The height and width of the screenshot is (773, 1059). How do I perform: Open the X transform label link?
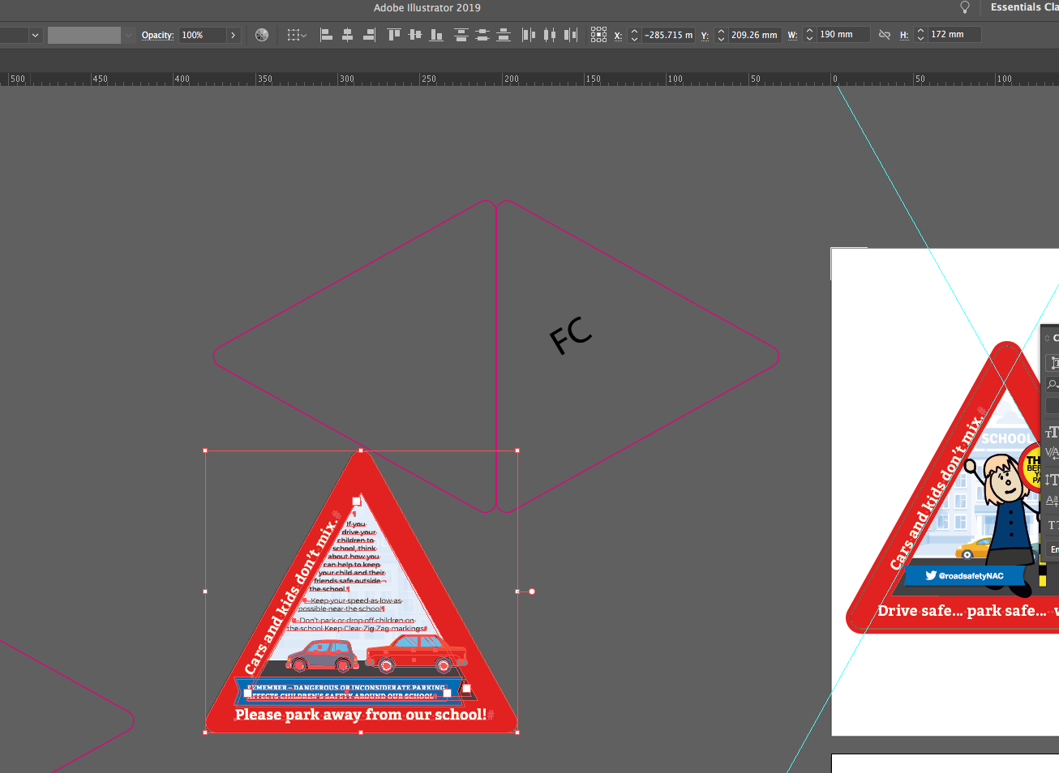click(x=618, y=36)
